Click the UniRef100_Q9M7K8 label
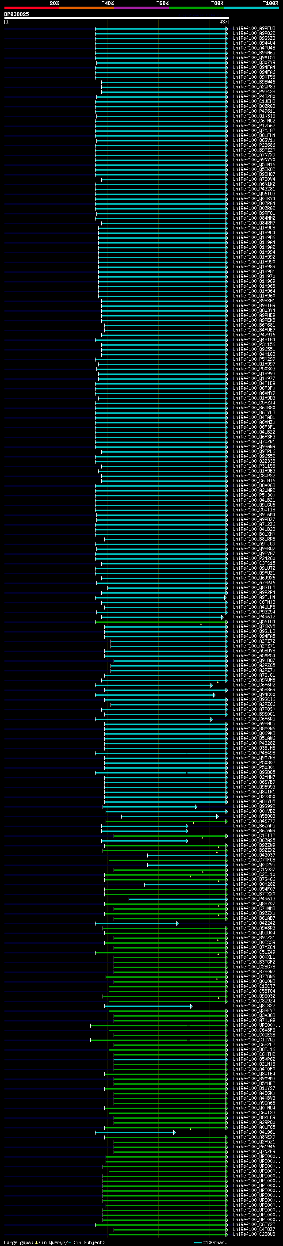This screenshot has width=283, height=1246. pos(254,758)
